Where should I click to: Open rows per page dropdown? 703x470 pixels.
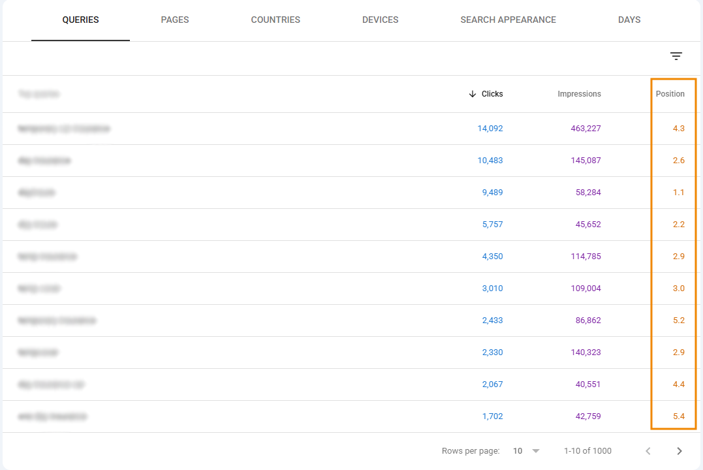pyautogui.click(x=526, y=451)
